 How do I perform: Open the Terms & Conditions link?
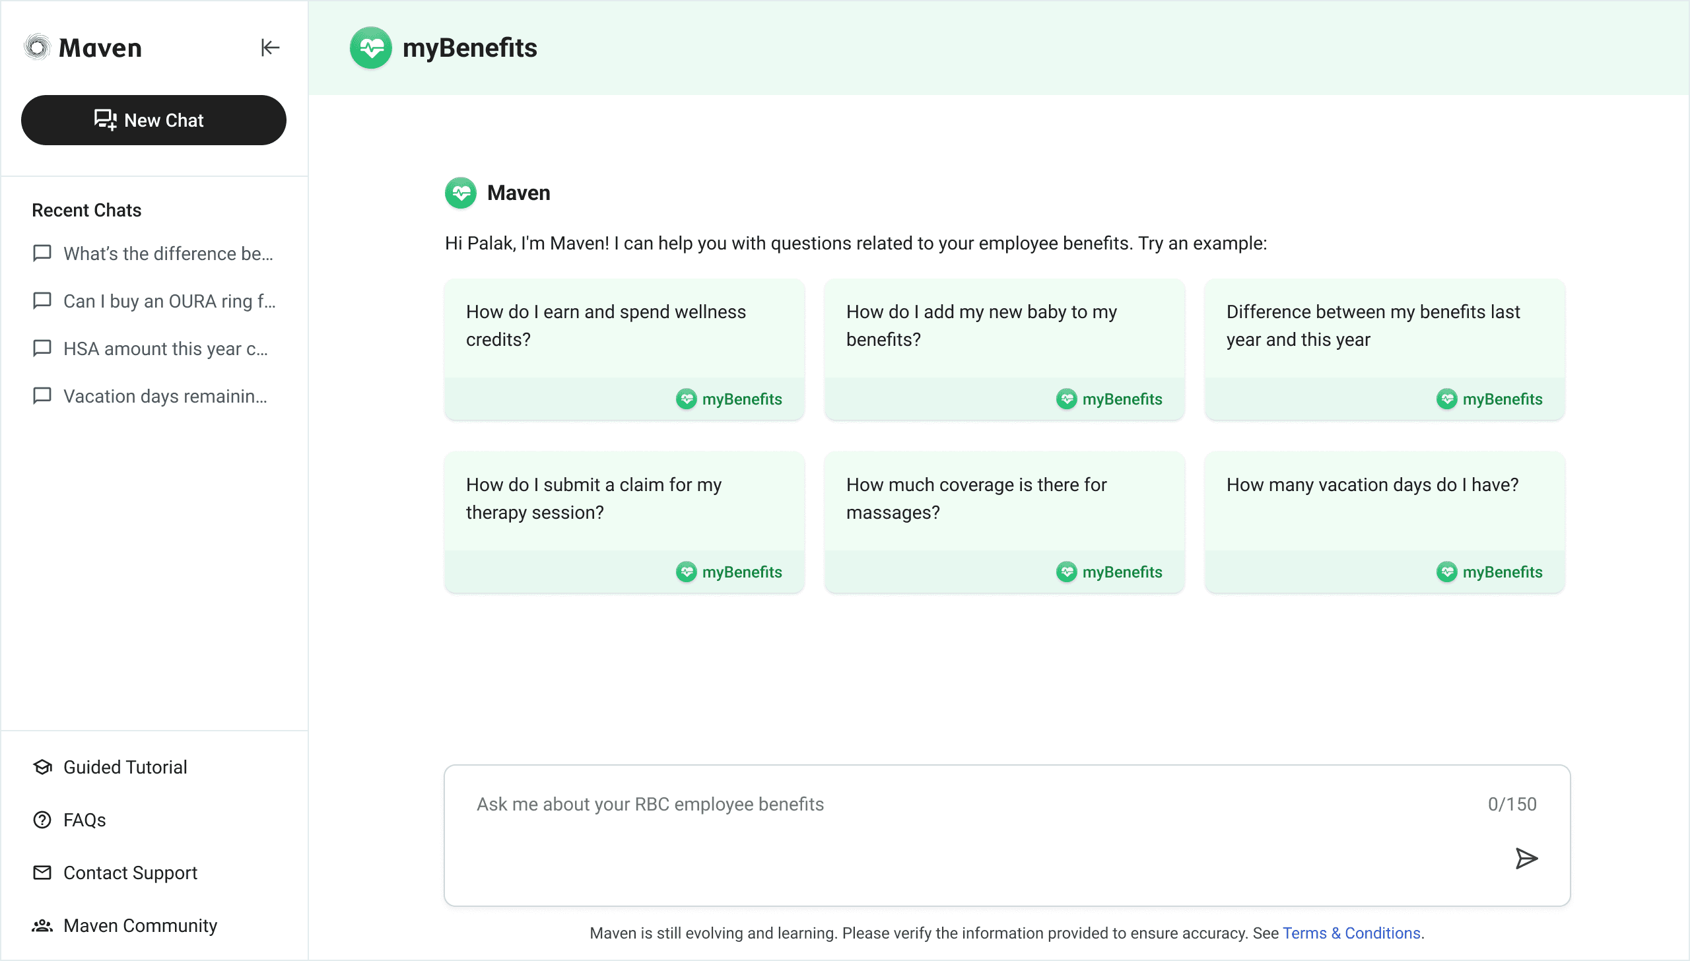click(1351, 933)
